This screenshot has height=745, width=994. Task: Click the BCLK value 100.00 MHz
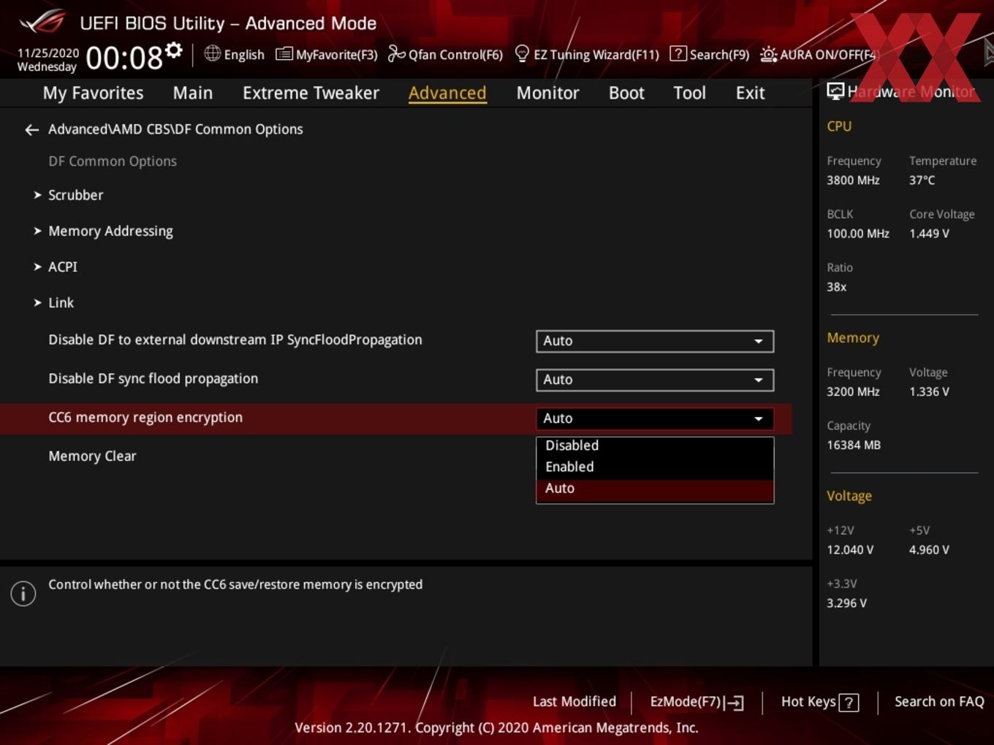pyautogui.click(x=858, y=234)
